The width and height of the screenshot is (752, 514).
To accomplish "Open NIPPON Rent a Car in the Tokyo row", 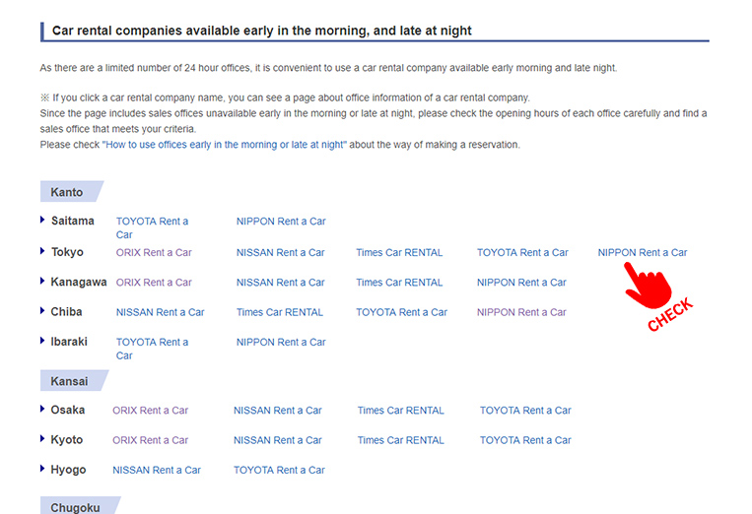I will point(642,253).
